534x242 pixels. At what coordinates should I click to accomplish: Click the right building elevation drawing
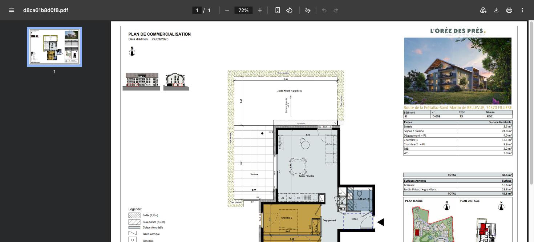pyautogui.click(x=176, y=81)
